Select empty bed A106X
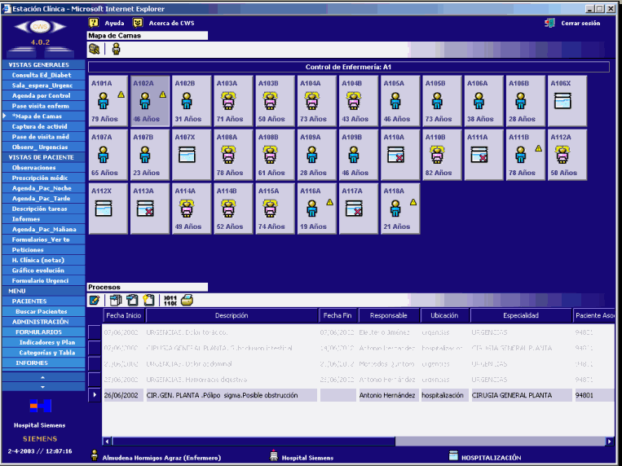 click(561, 101)
